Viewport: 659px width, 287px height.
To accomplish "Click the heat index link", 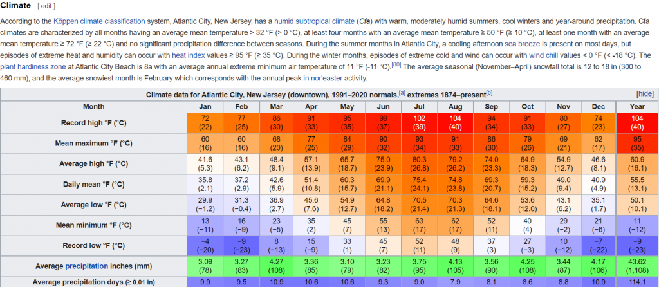I will 187,56.
